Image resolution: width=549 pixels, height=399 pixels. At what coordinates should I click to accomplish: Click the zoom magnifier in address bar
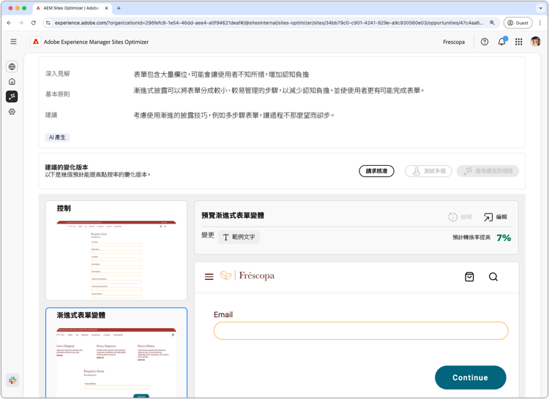(492, 23)
